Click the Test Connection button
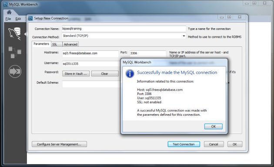274x167 pixels. [x=184, y=144]
